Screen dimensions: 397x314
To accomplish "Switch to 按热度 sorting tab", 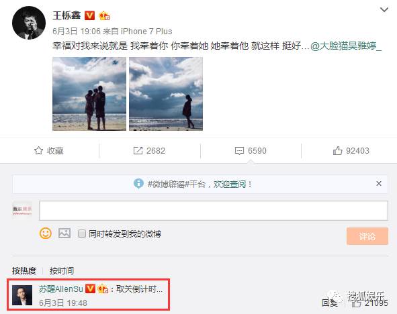I will (x=24, y=271).
